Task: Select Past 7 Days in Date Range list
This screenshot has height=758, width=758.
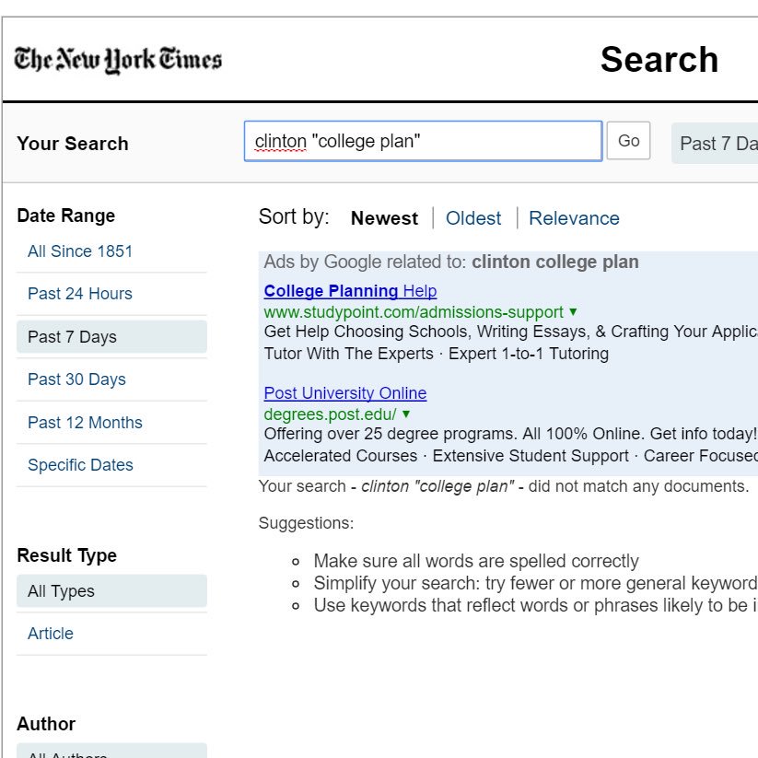Action: pyautogui.click(x=111, y=336)
